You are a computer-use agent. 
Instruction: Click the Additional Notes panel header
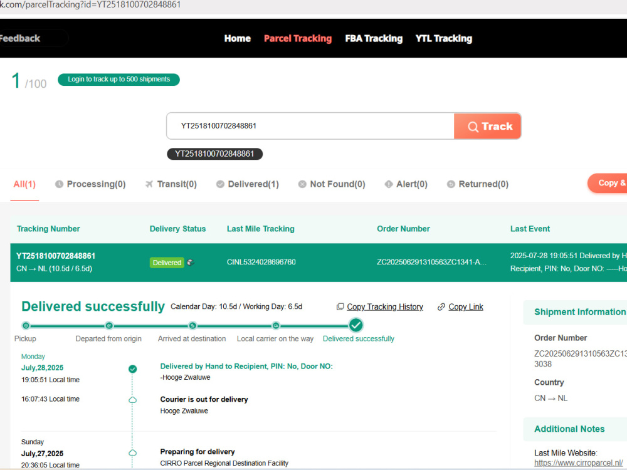click(x=575, y=429)
